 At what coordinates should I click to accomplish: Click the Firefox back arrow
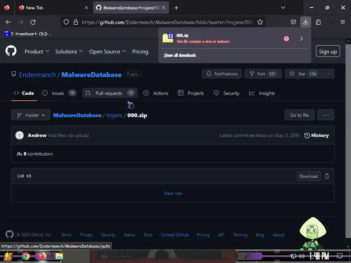point(8,22)
